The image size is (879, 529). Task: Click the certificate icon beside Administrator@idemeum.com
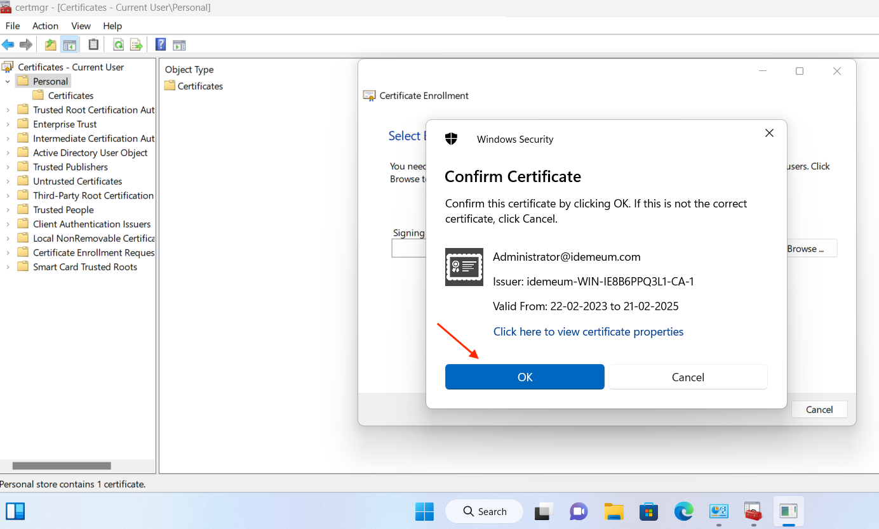click(464, 267)
